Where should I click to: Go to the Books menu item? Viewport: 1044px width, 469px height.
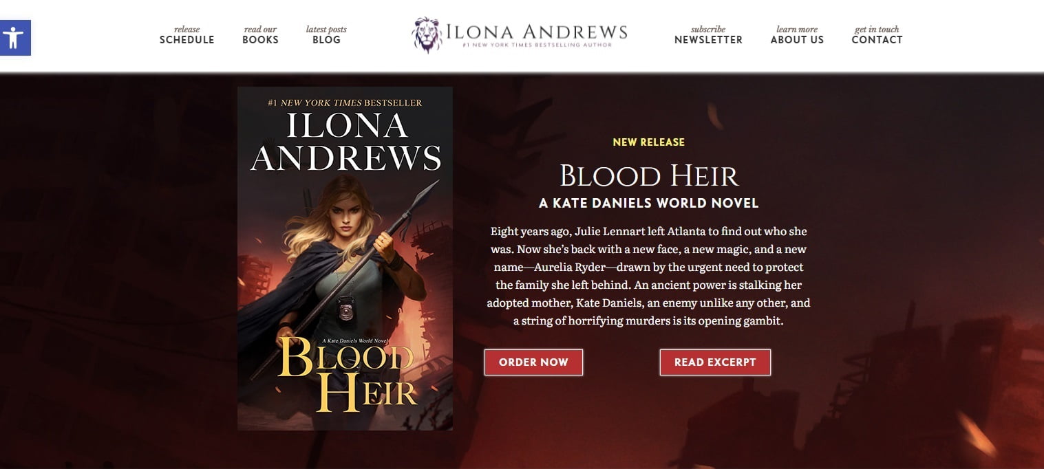coord(260,35)
